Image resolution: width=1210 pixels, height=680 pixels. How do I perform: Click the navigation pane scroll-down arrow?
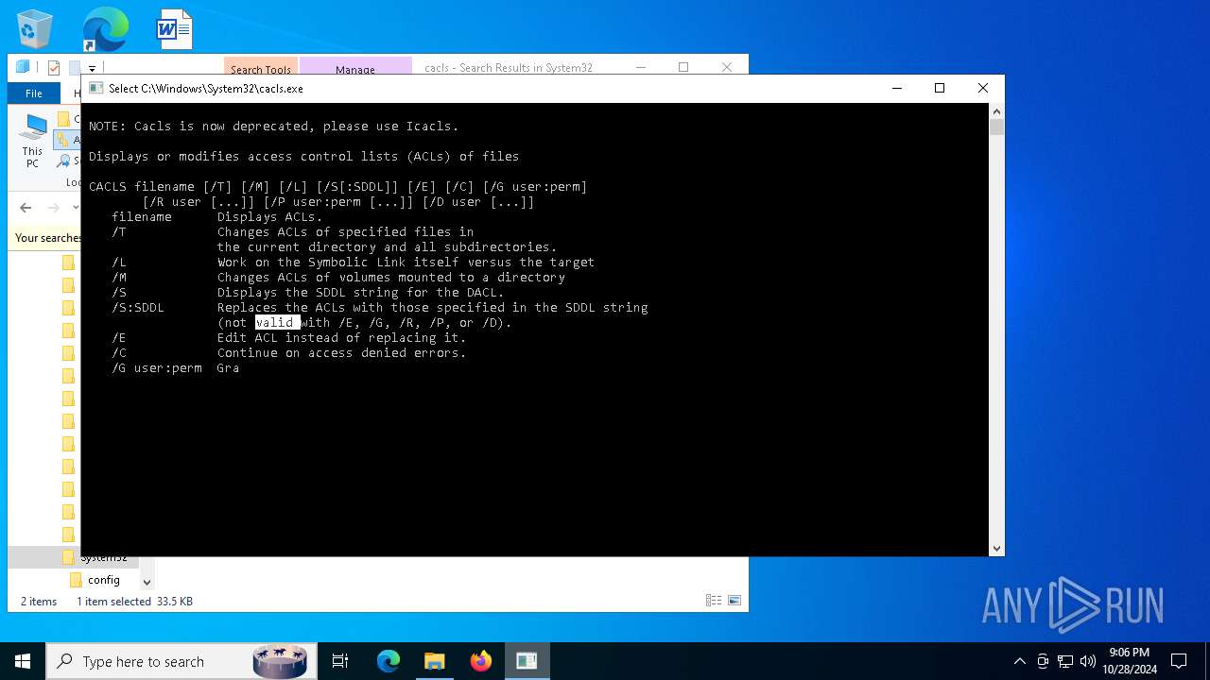point(147,583)
